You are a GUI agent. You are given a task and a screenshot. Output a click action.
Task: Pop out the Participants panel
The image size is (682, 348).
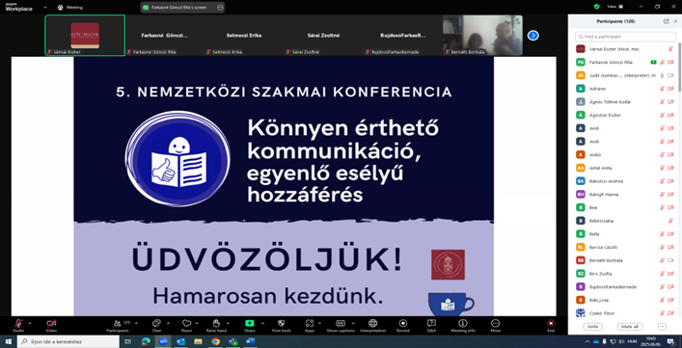666,21
